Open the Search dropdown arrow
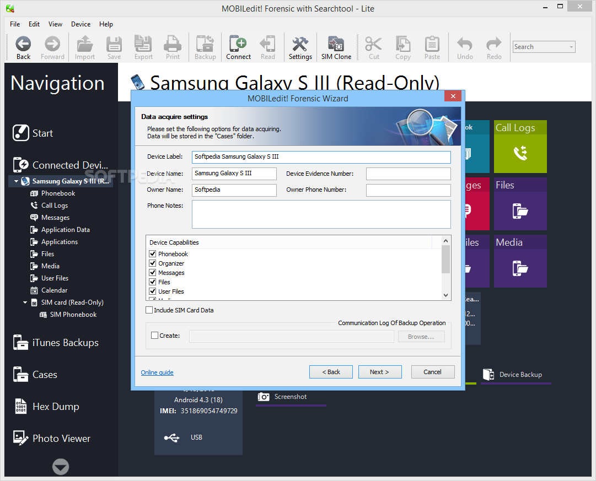 (x=571, y=47)
